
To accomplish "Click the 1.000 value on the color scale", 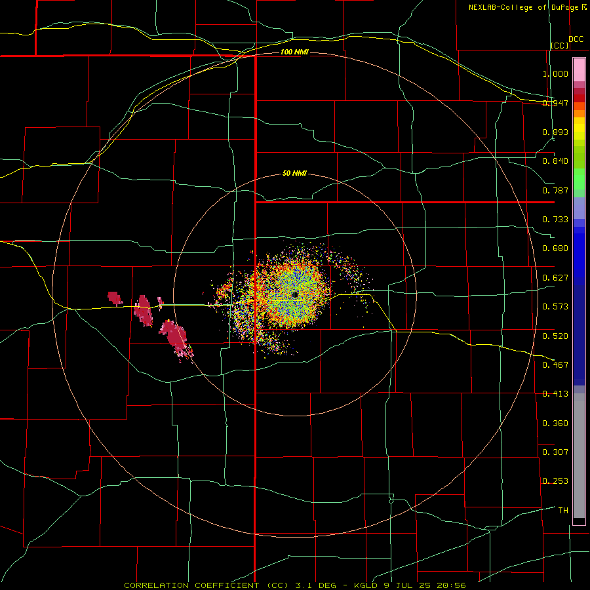I will [555, 73].
